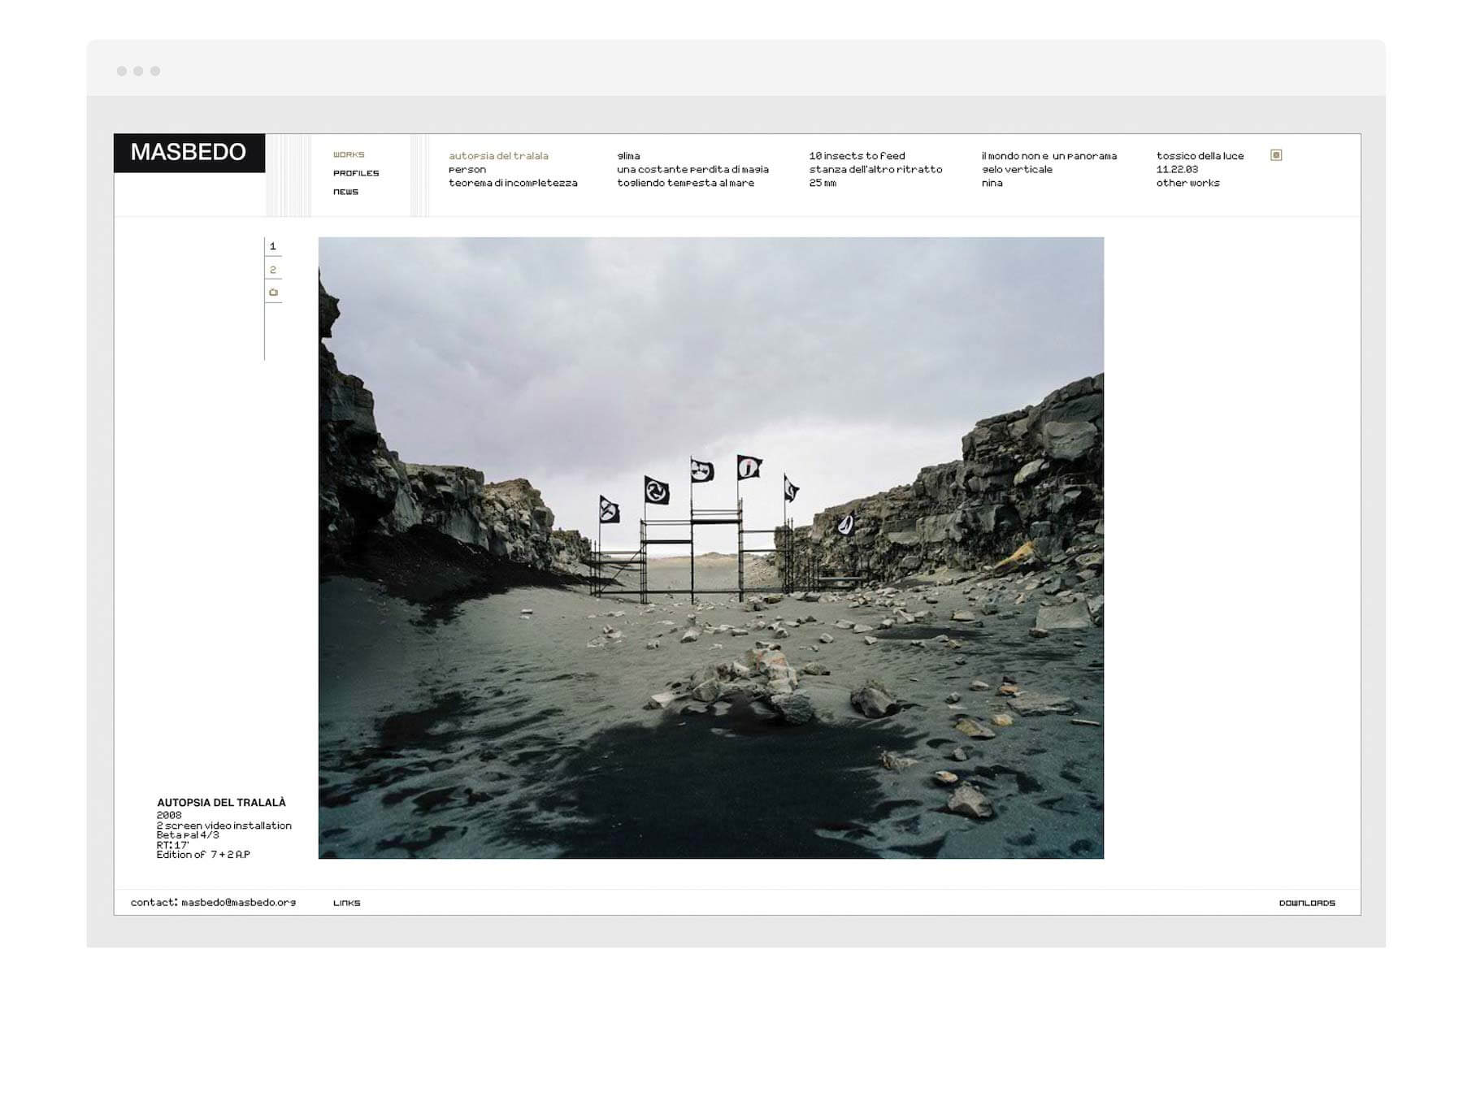
Task: Switch to image page 2
Action: 273,270
